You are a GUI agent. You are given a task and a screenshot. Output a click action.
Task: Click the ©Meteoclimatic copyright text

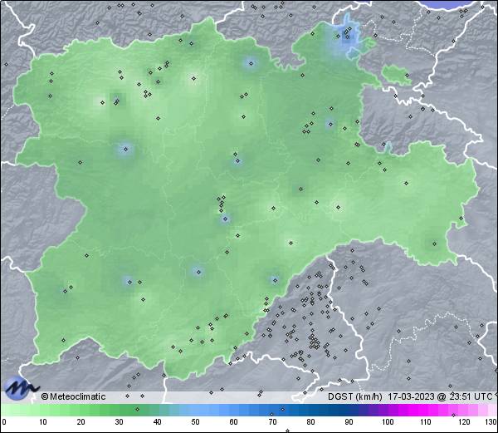pyautogui.click(x=73, y=396)
